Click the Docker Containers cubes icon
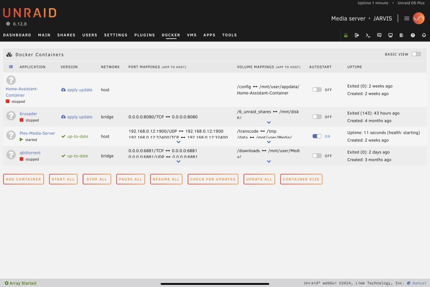Viewport: 430px width, 287px height. pos(9,55)
